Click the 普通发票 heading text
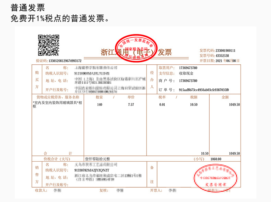271x202 pixels. tap(28, 8)
